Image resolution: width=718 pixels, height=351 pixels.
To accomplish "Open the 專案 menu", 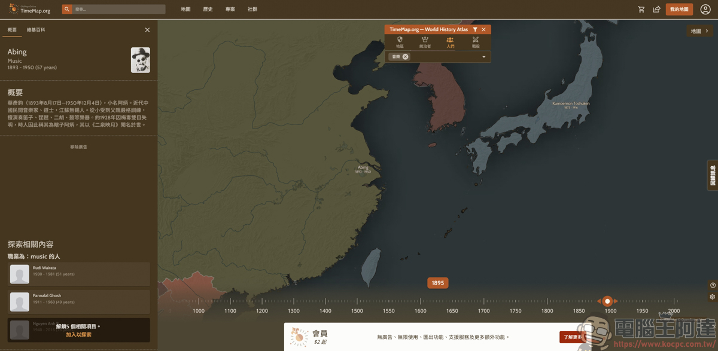I will coord(230,10).
